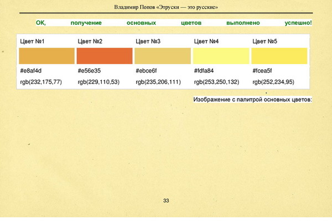
Task: Click the bright yellow swatch #fcea5f
Action: coord(279,56)
